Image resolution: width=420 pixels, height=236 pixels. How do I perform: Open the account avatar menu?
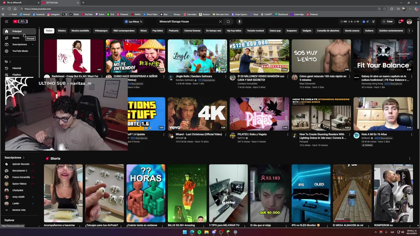409,22
